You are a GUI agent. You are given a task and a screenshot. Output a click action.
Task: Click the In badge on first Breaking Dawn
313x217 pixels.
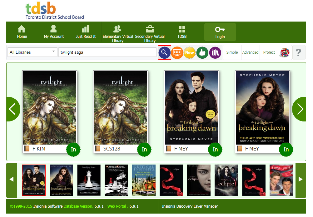pos(215,150)
